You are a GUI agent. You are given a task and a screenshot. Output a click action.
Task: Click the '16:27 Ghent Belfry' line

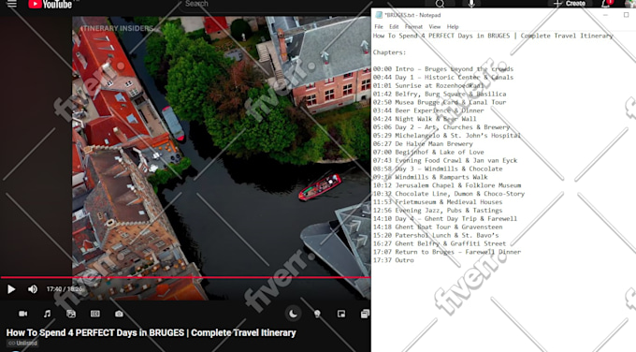[440, 243]
